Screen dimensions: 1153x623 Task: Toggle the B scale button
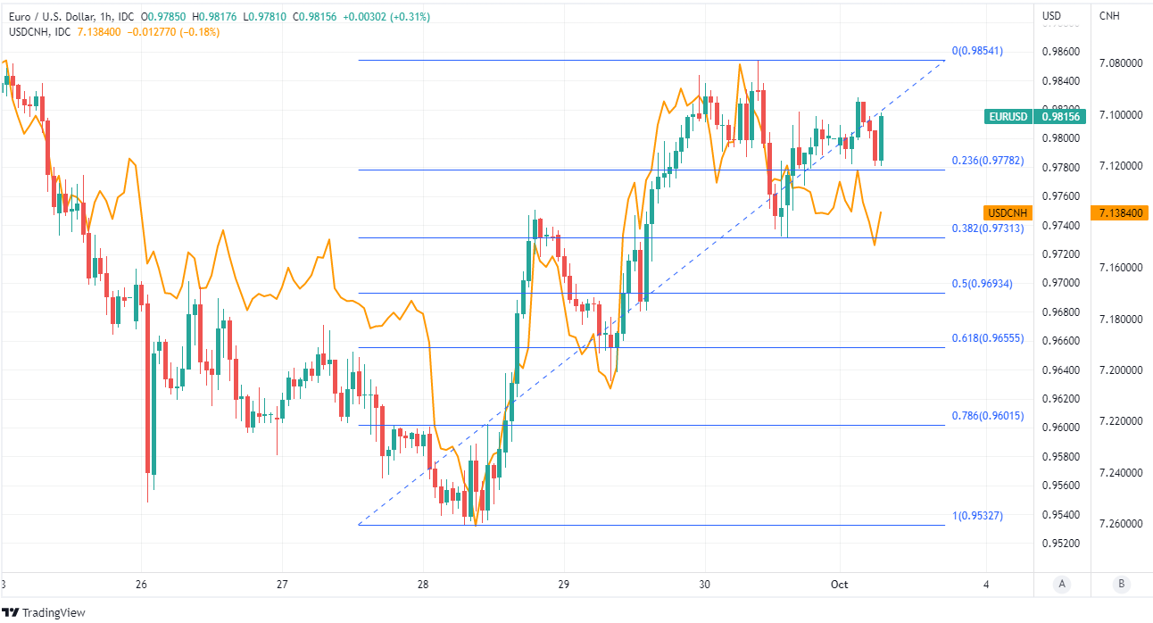pos(1121,584)
